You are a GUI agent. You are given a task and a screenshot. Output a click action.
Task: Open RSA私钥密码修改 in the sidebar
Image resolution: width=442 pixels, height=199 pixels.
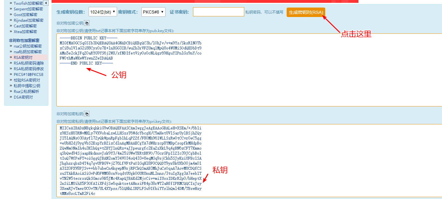[x=29, y=69]
